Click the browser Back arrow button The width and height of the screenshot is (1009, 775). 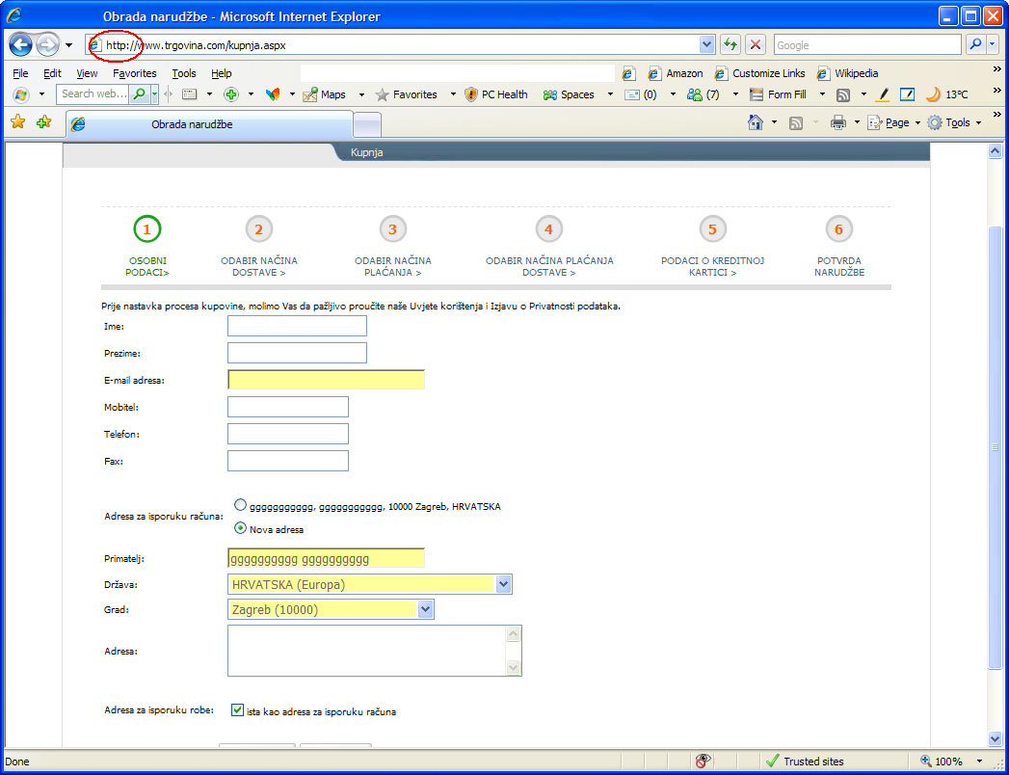(21, 44)
